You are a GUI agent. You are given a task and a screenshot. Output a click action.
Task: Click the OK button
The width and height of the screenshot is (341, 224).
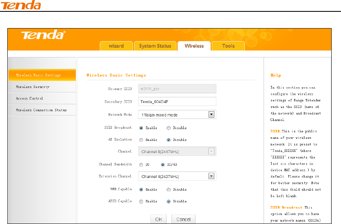tap(158, 219)
